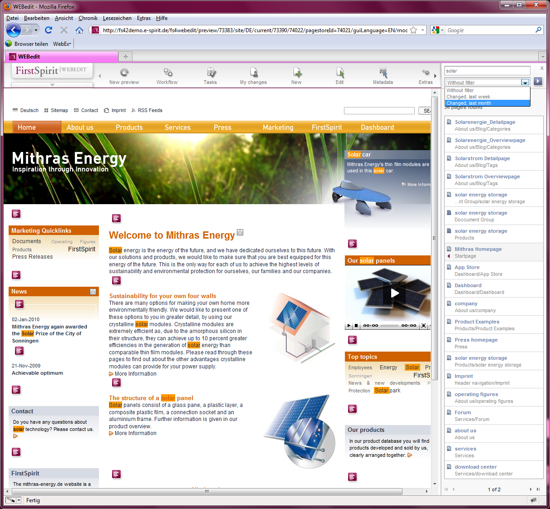Viewport: 550px width, 509px height.
Task: Stop the video with stop control
Action: point(356,325)
